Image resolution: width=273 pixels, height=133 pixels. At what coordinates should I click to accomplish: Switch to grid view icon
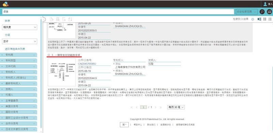pos(265,19)
